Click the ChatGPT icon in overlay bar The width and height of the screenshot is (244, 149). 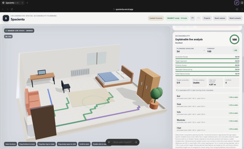tap(109, 142)
